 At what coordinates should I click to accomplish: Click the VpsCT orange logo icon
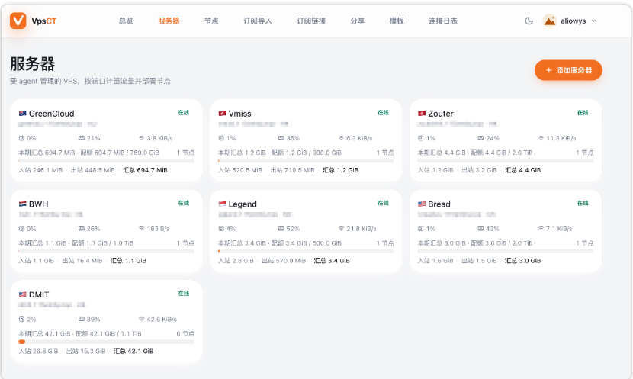pos(18,21)
